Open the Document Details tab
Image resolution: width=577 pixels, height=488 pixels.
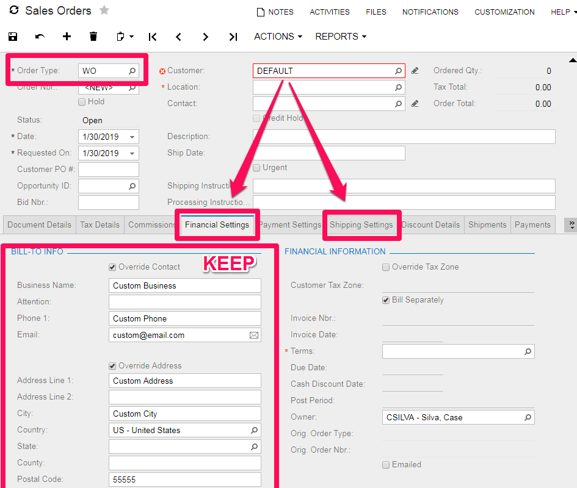[39, 224]
